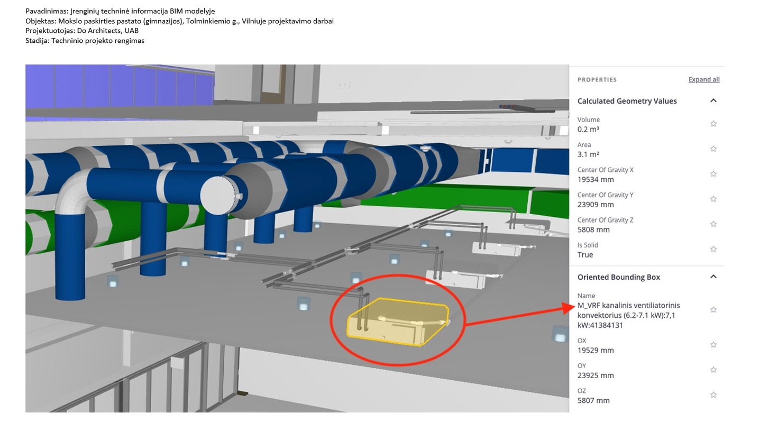Collapse the Oriented Bounding Box section
This screenshot has height=423, width=768.
713,277
